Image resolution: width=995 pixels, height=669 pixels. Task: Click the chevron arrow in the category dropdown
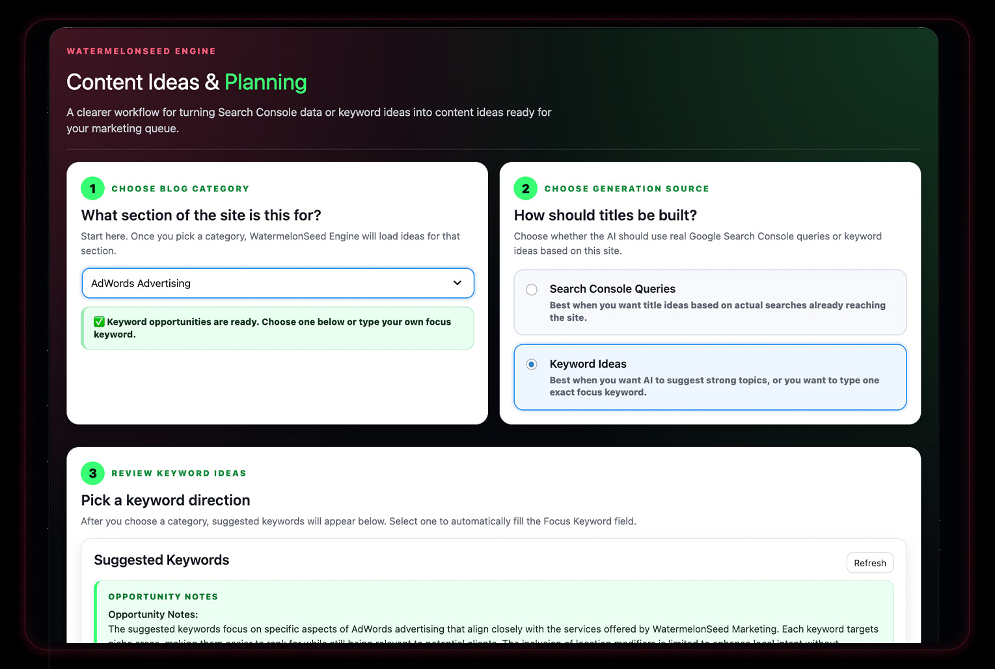[457, 283]
